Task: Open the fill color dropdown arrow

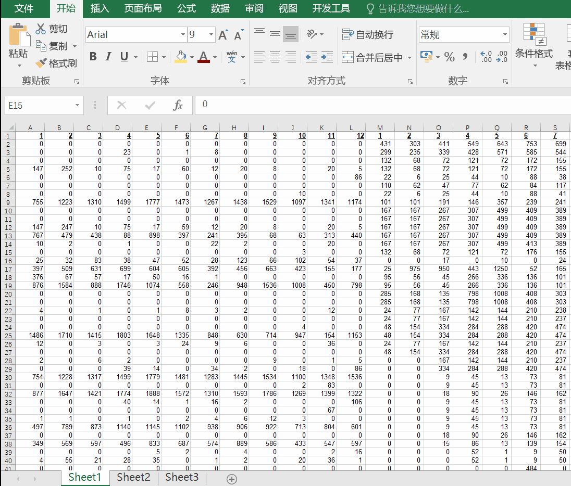Action: (192, 57)
